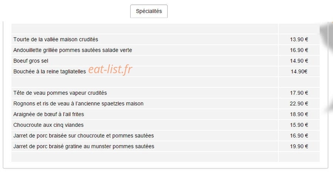Select Tête de veau pommes vapeur crudités
This screenshot has height=173, width=333.
pos(60,93)
